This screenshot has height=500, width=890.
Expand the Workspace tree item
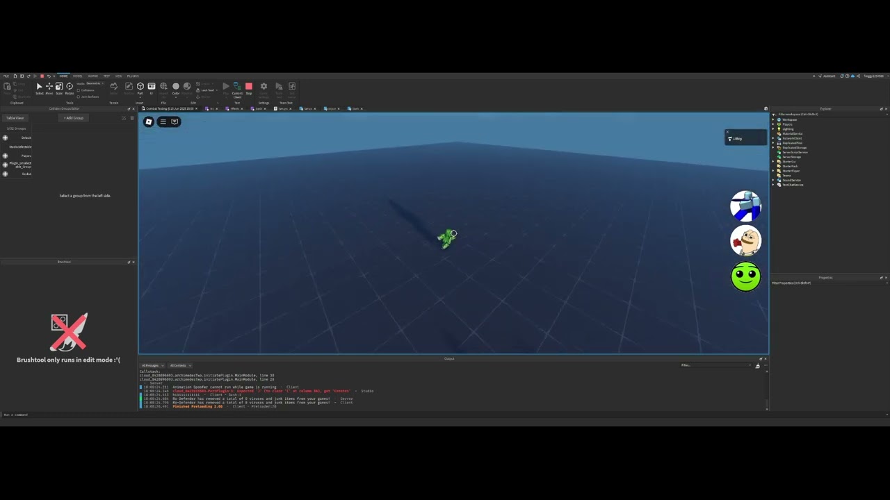point(773,120)
